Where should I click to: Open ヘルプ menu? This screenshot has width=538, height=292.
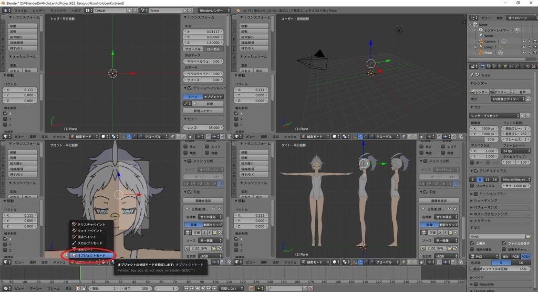[76, 11]
